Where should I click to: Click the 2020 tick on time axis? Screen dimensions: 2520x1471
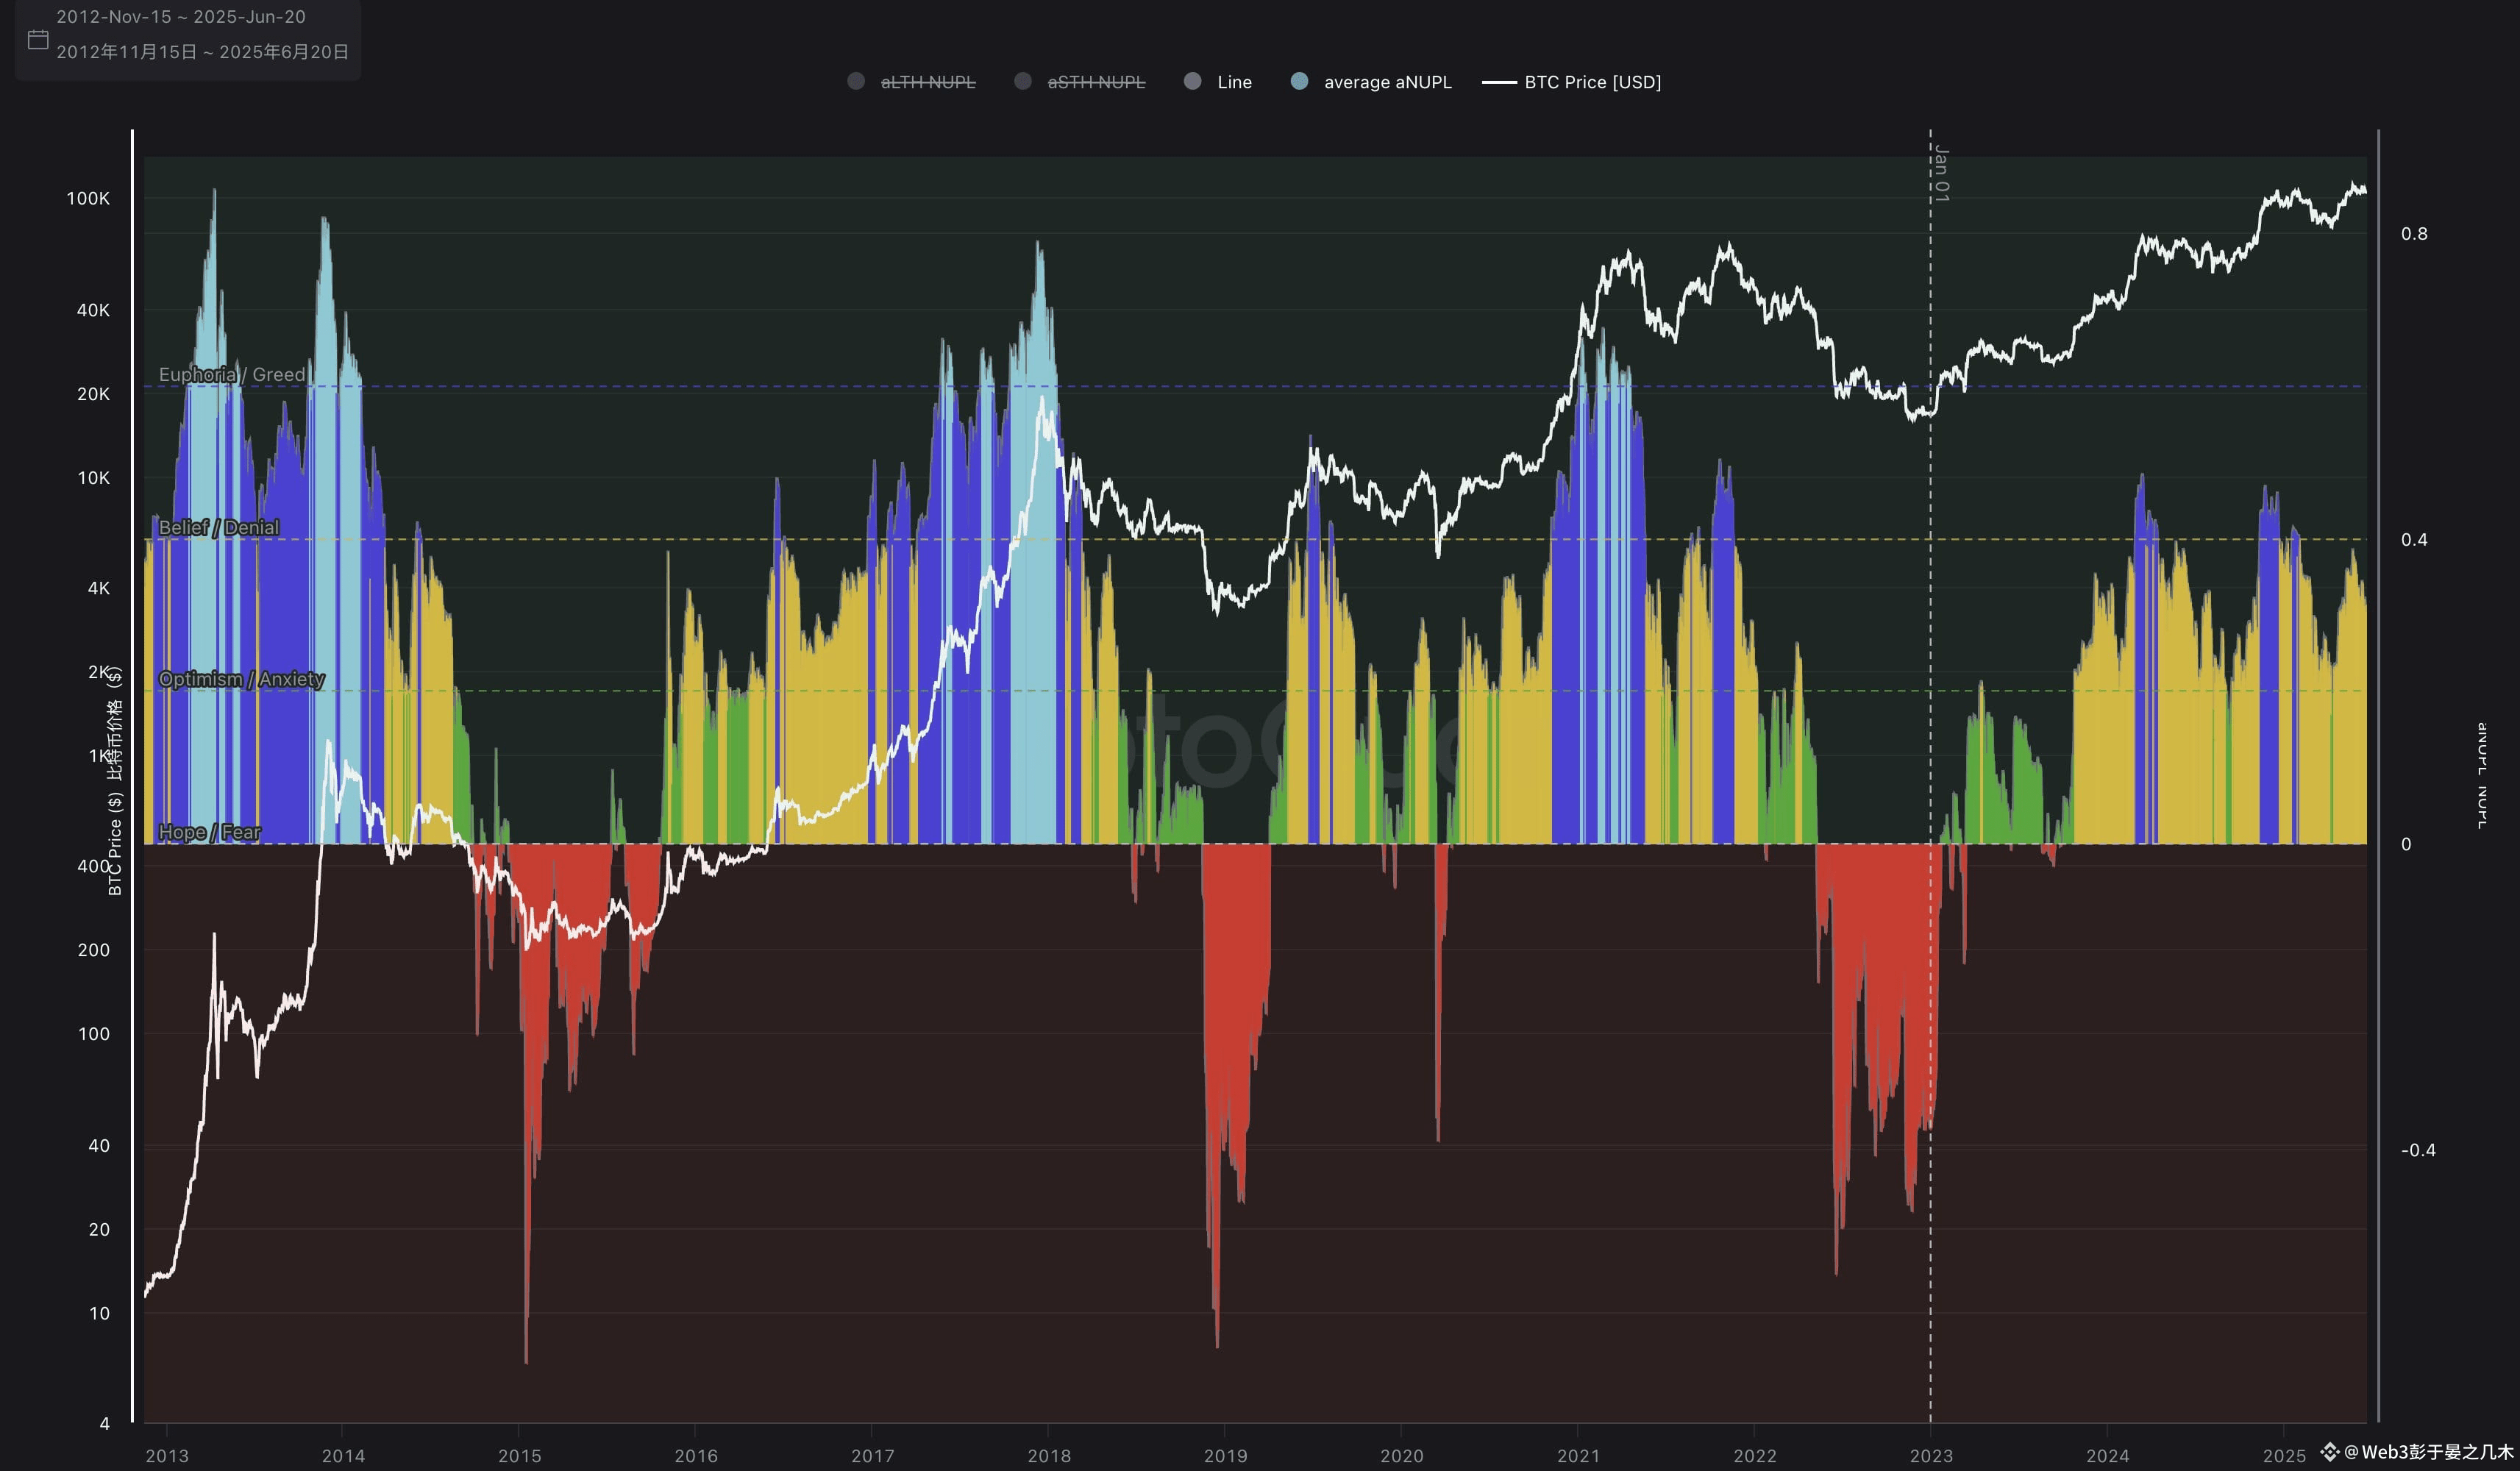pyautogui.click(x=1401, y=1455)
